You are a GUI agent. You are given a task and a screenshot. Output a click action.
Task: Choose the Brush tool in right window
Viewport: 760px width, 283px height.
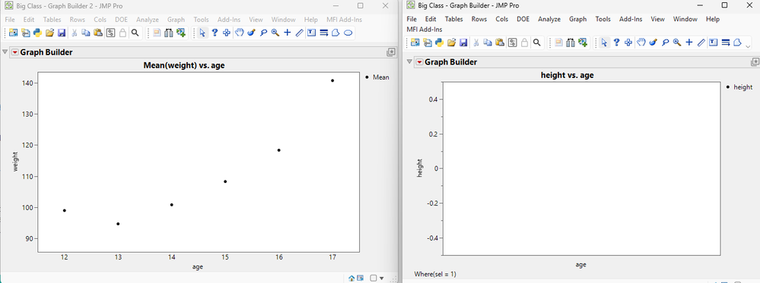click(653, 42)
